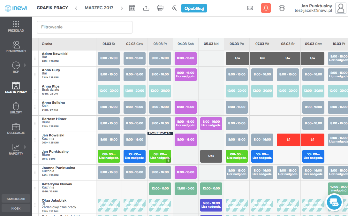Open the messages envelope icon
This screenshot has width=348, height=216.
250,8
